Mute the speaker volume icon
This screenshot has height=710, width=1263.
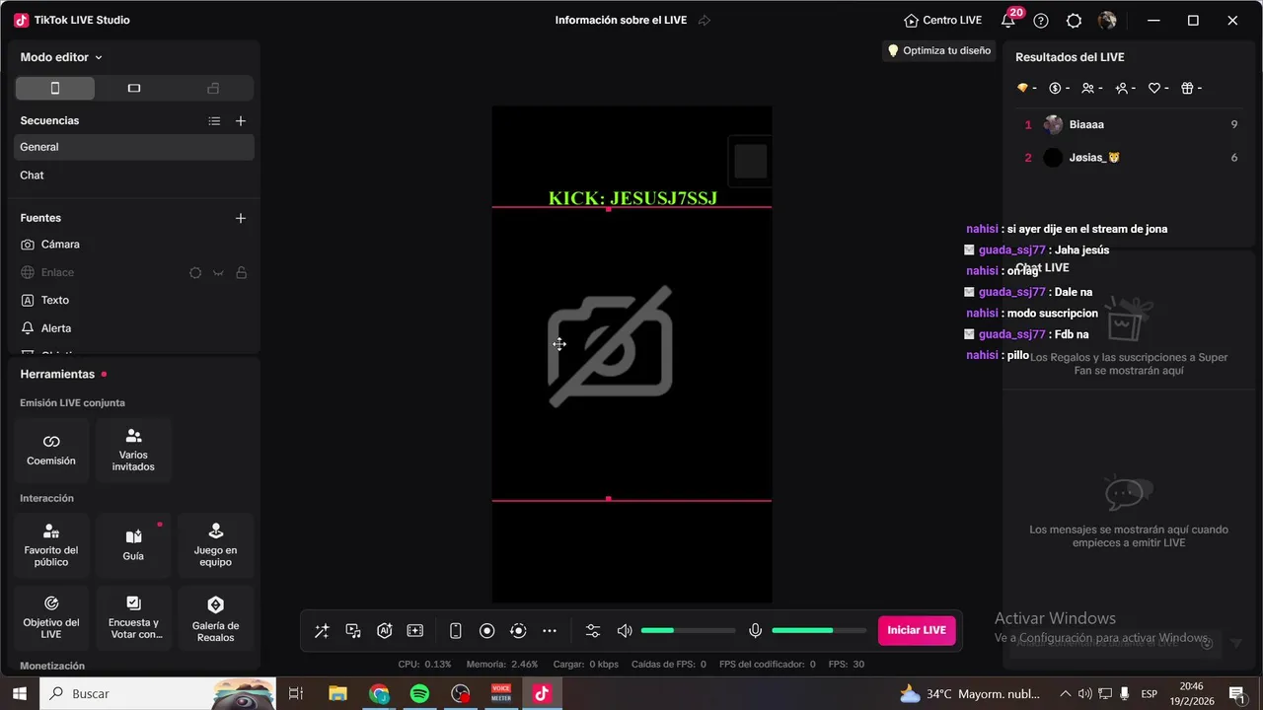pyautogui.click(x=625, y=631)
